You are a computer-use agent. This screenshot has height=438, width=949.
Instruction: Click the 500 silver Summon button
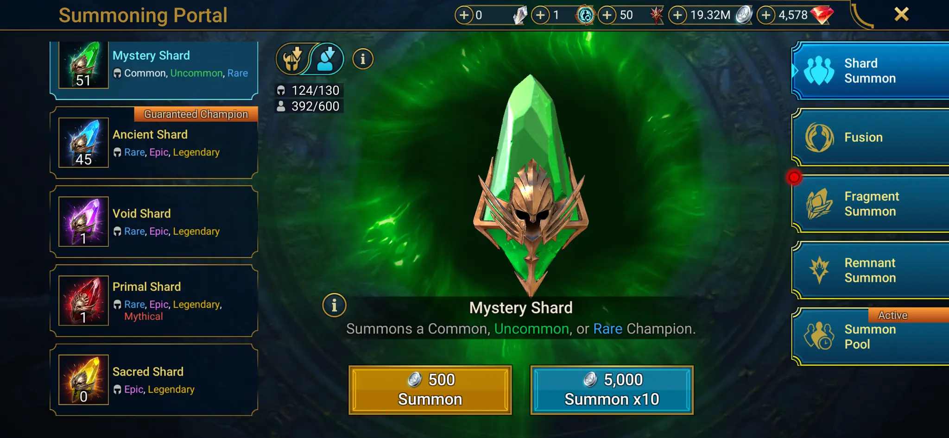(430, 390)
